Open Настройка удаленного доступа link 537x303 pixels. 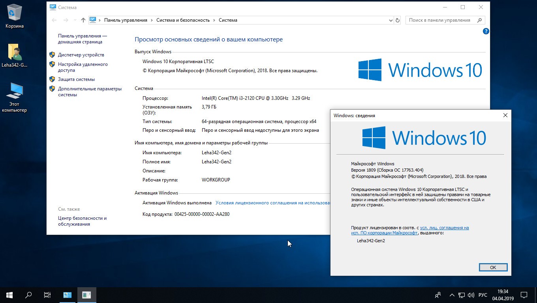[83, 67]
